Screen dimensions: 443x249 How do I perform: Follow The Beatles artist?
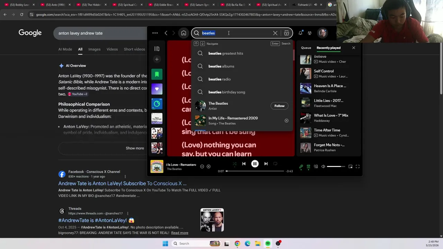coord(279,106)
